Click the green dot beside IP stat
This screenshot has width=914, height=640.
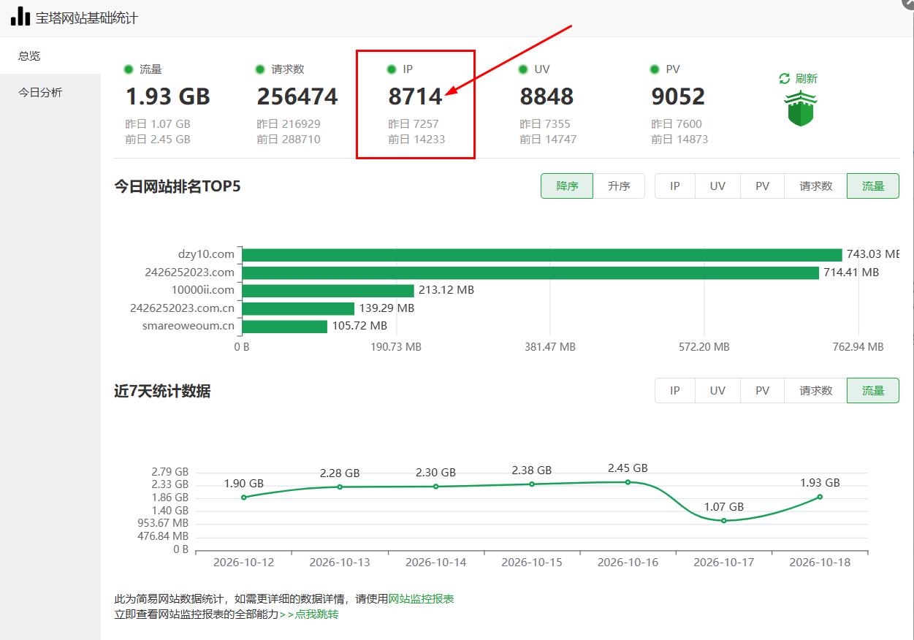[392, 69]
